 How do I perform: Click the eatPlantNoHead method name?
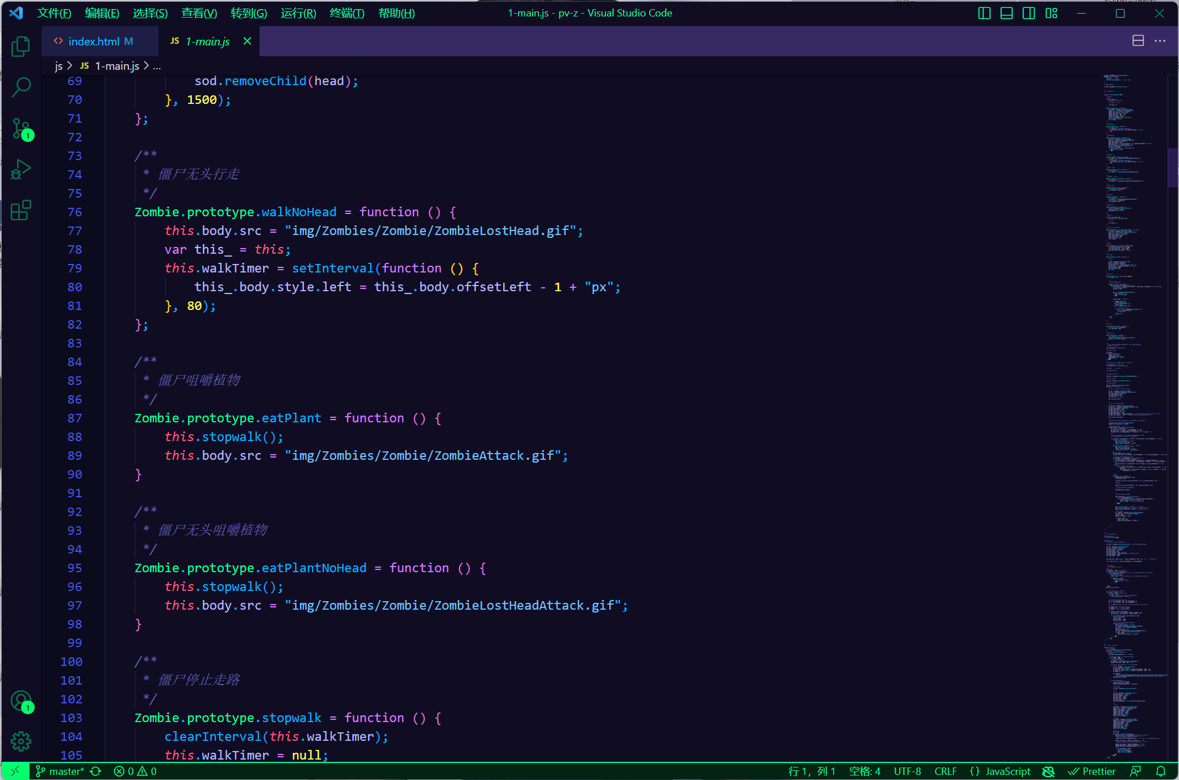pyautogui.click(x=314, y=568)
